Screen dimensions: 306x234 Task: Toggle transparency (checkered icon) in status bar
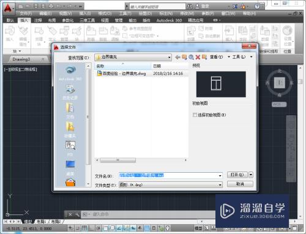[147, 228]
